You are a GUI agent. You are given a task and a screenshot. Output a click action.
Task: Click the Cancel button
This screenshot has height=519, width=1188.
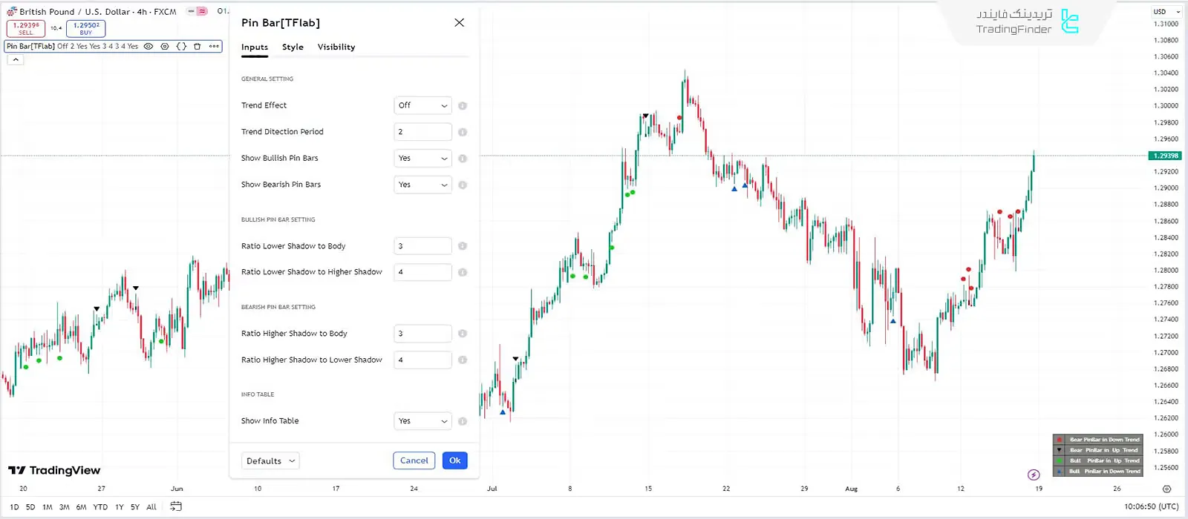tap(414, 460)
